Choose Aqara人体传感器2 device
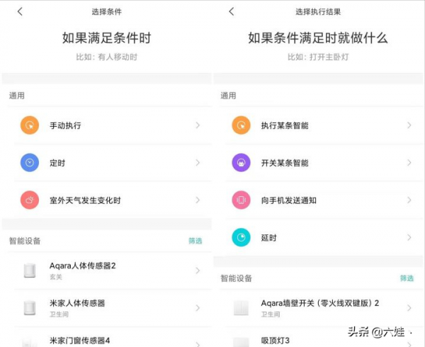Viewport: 425px width, 347px height. coord(113,271)
